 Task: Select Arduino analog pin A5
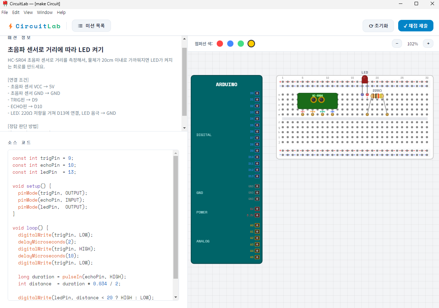pyautogui.click(x=257, y=257)
